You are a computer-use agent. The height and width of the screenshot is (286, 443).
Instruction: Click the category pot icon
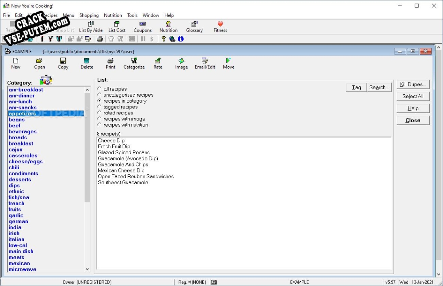pos(46,80)
